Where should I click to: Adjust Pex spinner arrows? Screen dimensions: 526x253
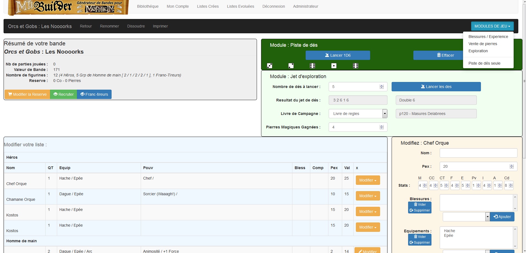pos(512,166)
